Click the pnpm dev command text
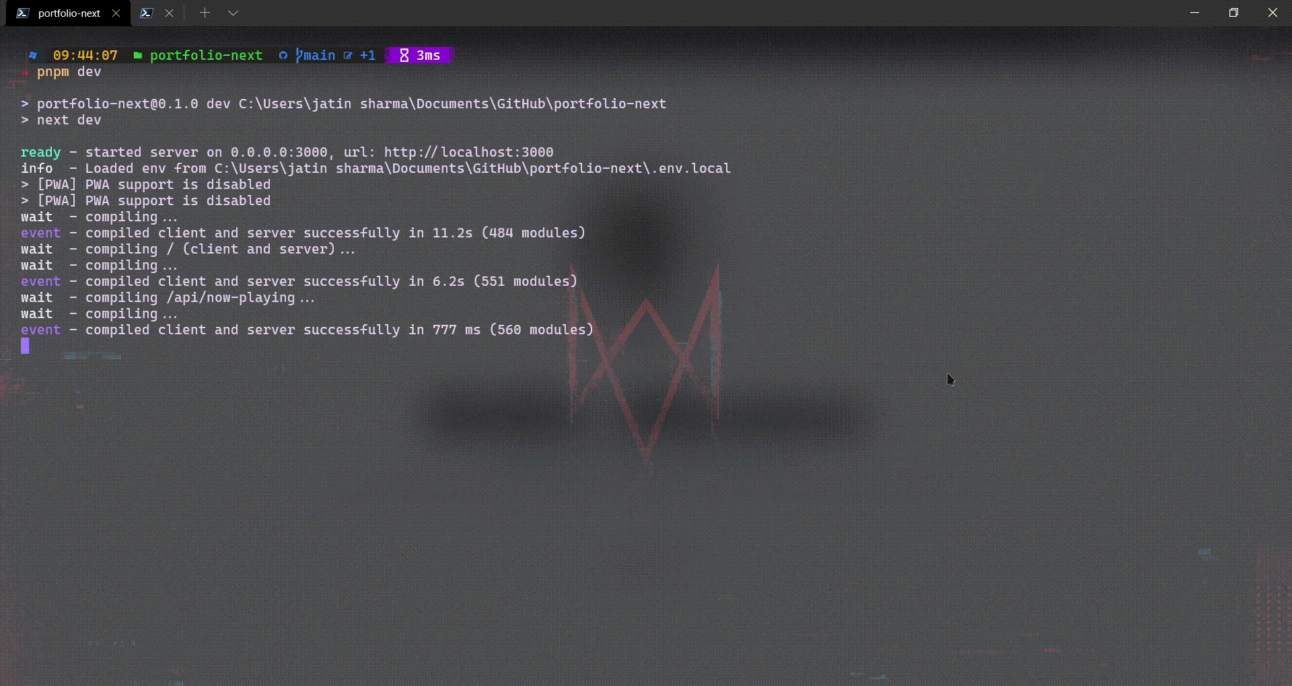Image resolution: width=1292 pixels, height=686 pixels. coord(69,72)
